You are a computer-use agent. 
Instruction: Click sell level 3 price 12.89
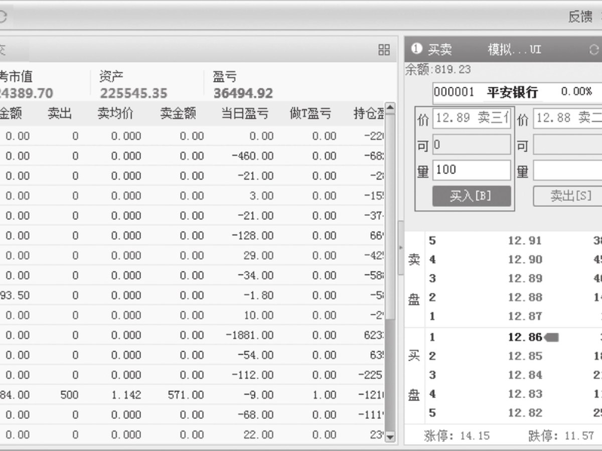click(x=525, y=279)
